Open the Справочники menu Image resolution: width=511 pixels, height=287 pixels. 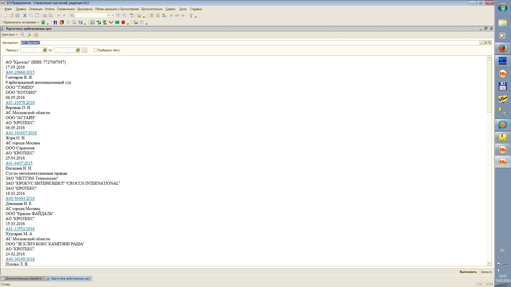[x=66, y=9]
